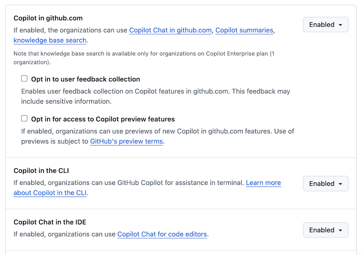Image resolution: width=362 pixels, height=255 pixels.
Task: Enable access to Copilot preview features
Action: (24, 118)
